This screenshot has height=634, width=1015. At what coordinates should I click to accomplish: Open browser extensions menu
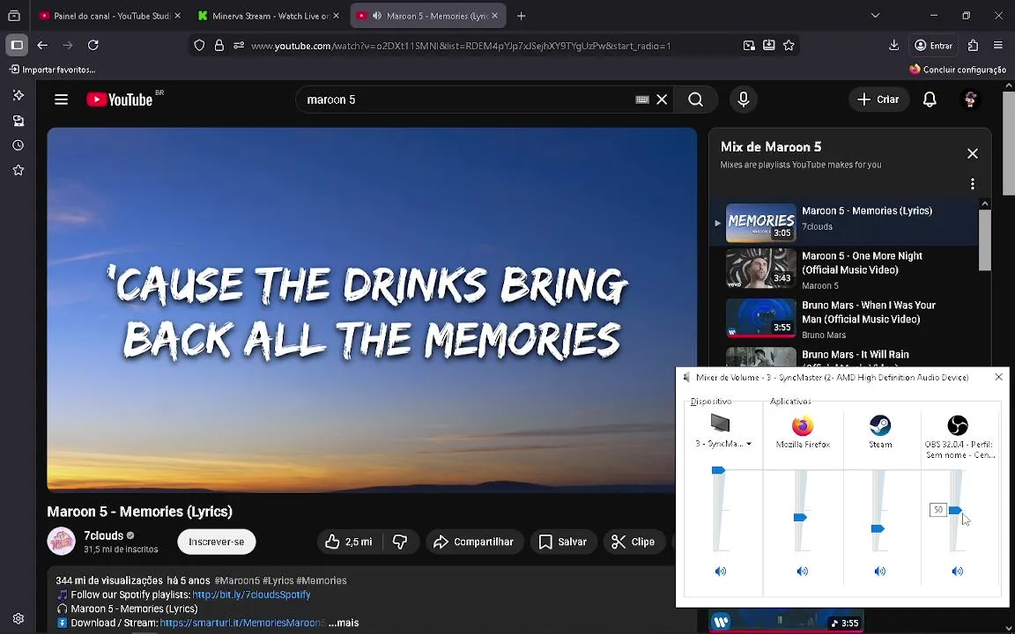coord(973,45)
